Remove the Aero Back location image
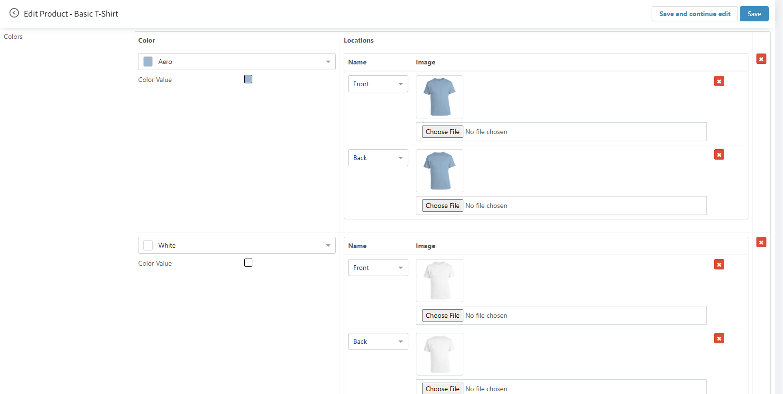The height and width of the screenshot is (394, 783). pyautogui.click(x=719, y=155)
